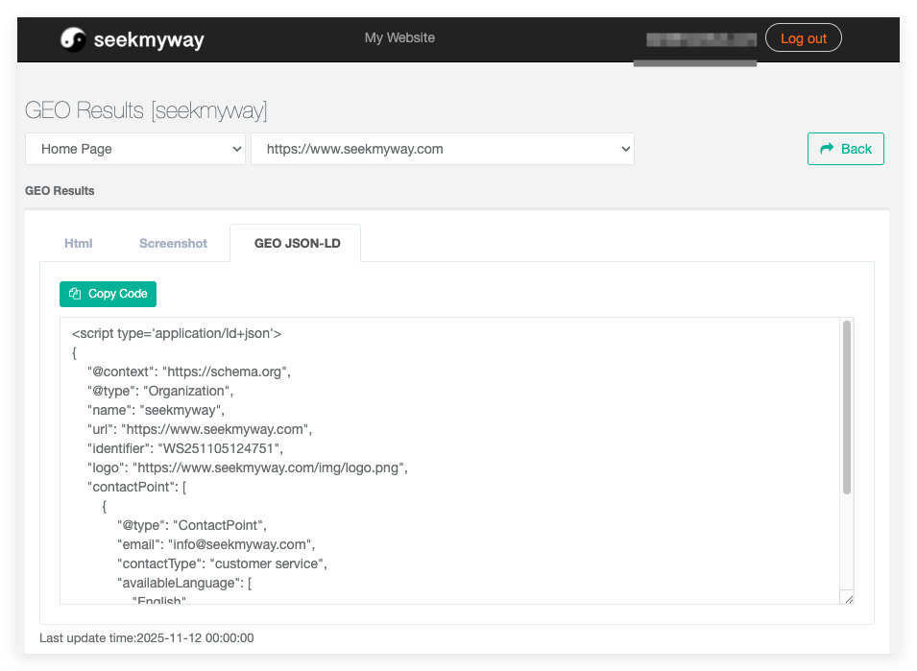Viewport: 917px width, 671px height.
Task: Open the Home Page type dropdown
Action: (x=135, y=149)
